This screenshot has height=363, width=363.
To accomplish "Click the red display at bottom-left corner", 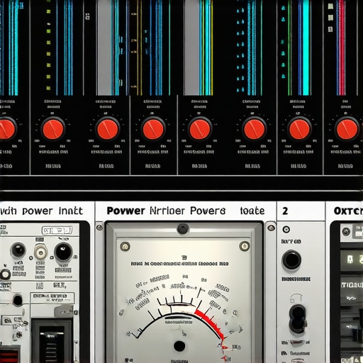I will [x=9, y=356].
